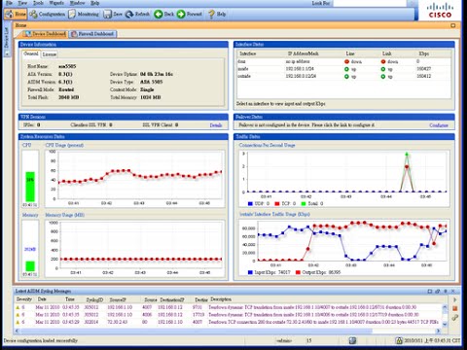Go Forward using green arrow
Screen dimensions: 467x350
click(x=190, y=14)
